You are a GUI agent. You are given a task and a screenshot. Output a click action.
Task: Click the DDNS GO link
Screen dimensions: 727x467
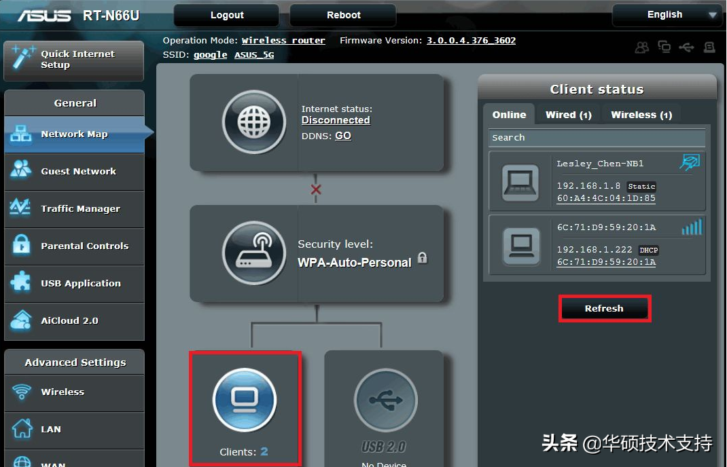(343, 136)
